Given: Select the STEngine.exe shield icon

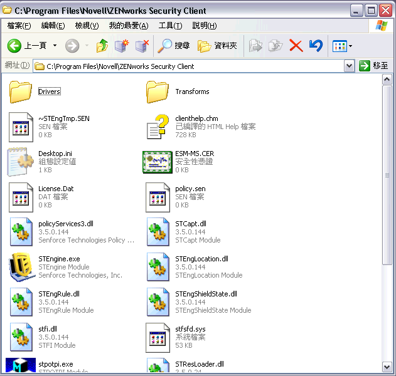Looking at the screenshot, I should pyautogui.click(x=21, y=268).
